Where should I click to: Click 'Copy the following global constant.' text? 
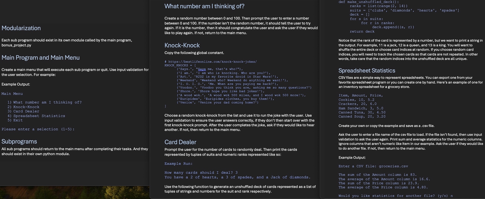pos(194,53)
